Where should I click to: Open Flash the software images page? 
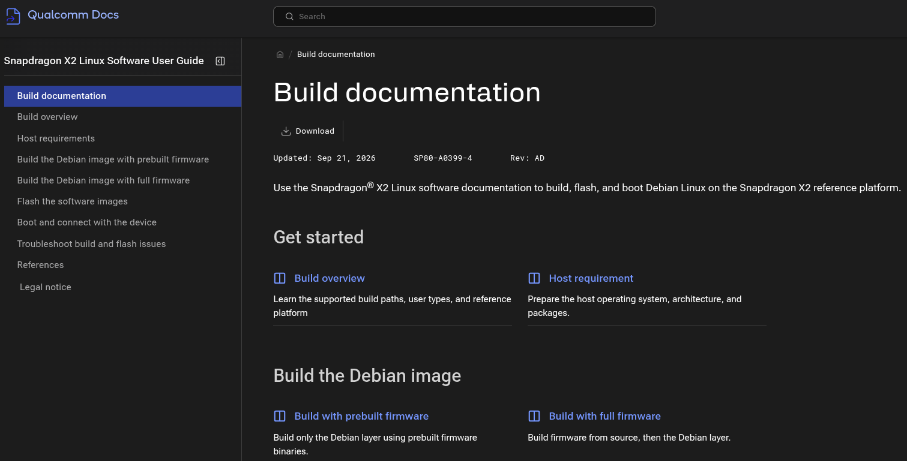pyautogui.click(x=73, y=201)
